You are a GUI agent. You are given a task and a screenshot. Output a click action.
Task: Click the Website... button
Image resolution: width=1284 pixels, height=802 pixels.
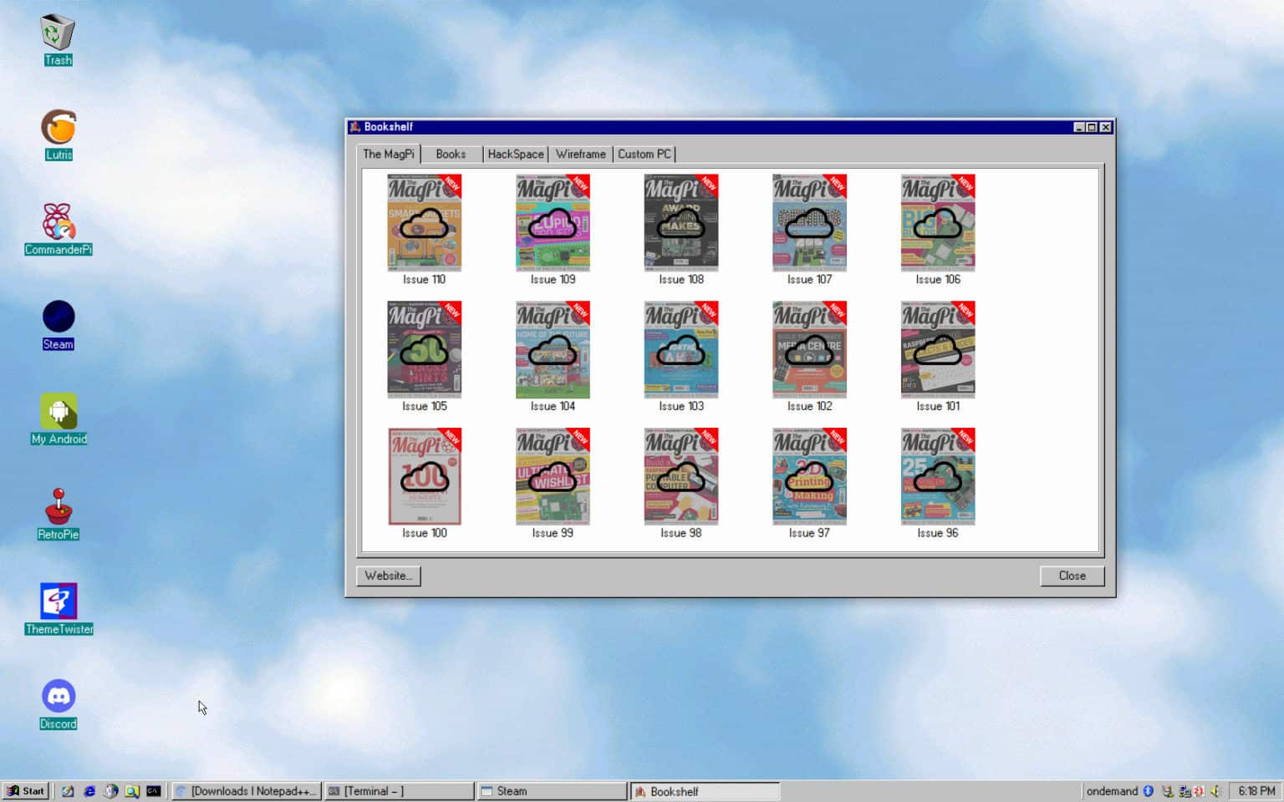(388, 576)
